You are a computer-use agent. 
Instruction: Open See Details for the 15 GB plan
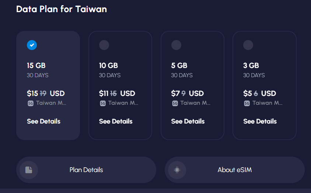(x=43, y=121)
